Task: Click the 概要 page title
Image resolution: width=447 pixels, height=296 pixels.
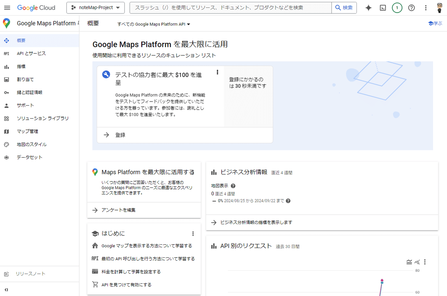Action: pyautogui.click(x=93, y=23)
